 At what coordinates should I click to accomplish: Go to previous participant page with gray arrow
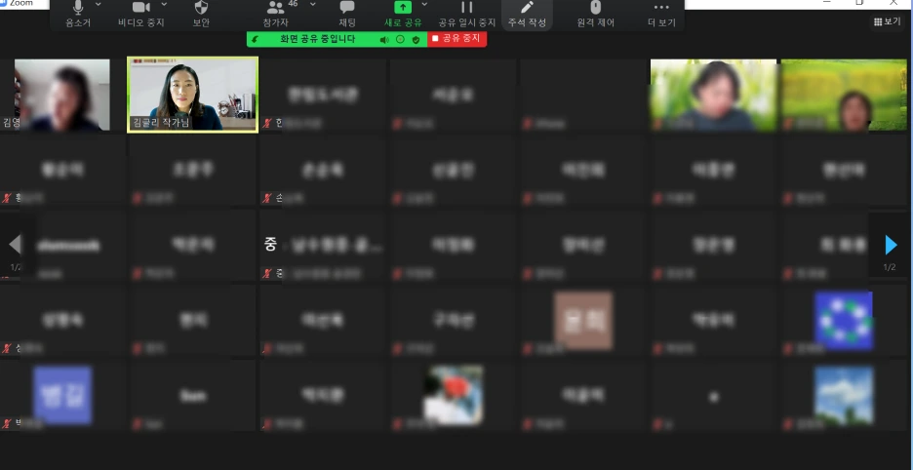[x=15, y=245]
